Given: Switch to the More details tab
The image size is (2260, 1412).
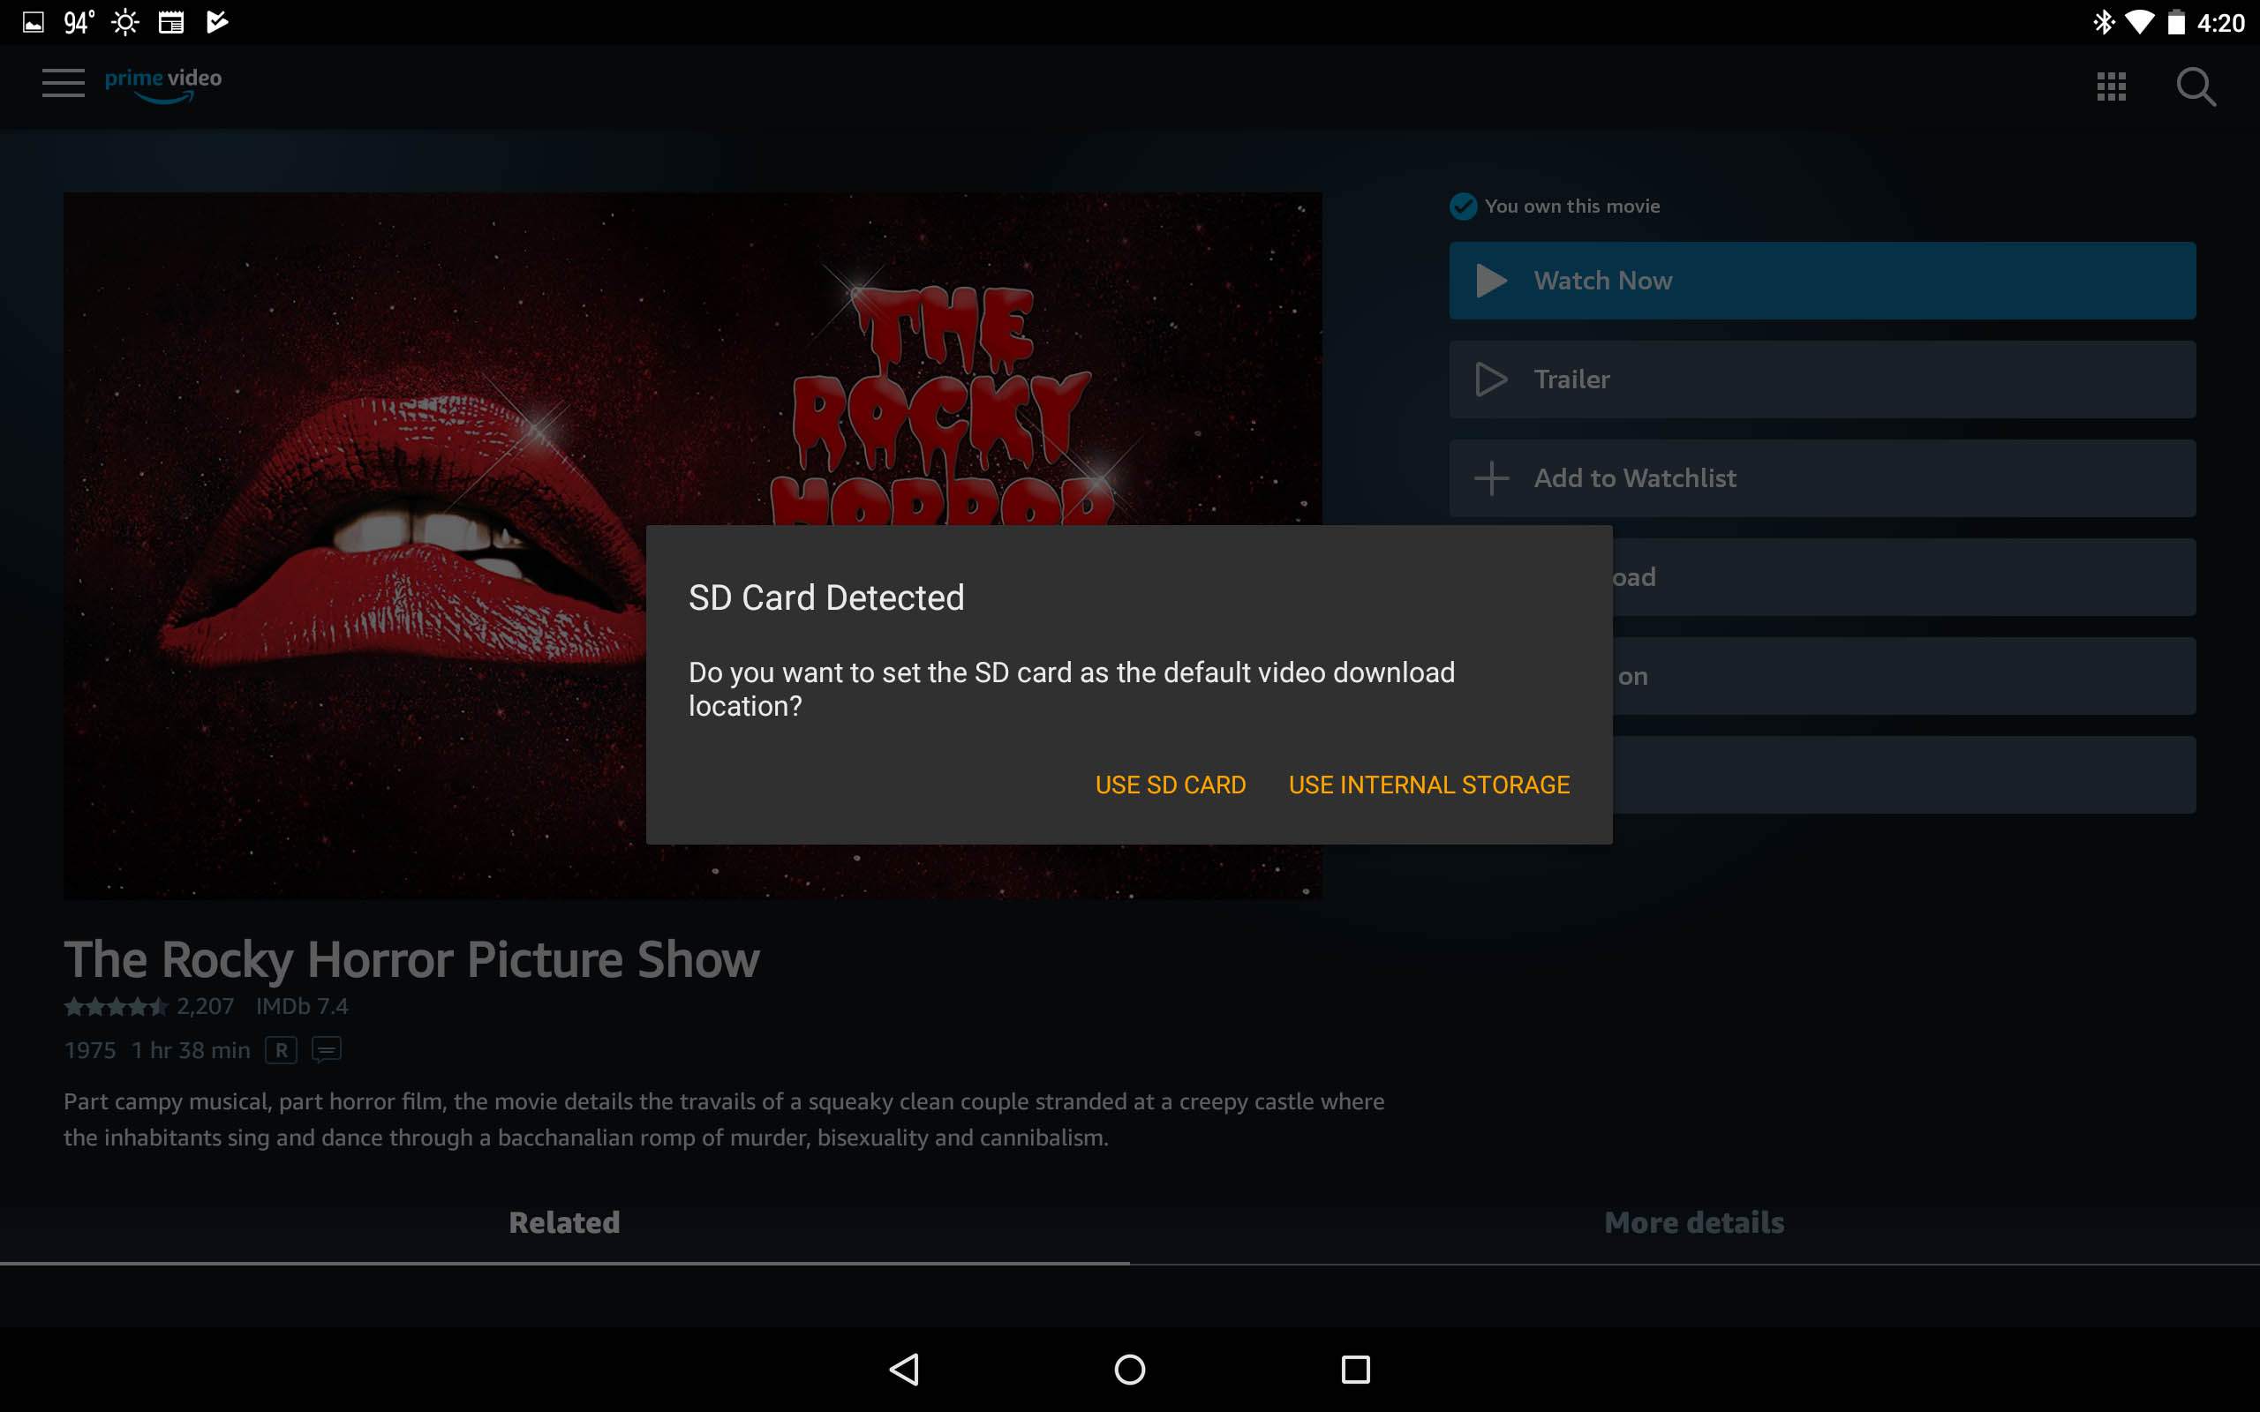Looking at the screenshot, I should (x=1694, y=1222).
